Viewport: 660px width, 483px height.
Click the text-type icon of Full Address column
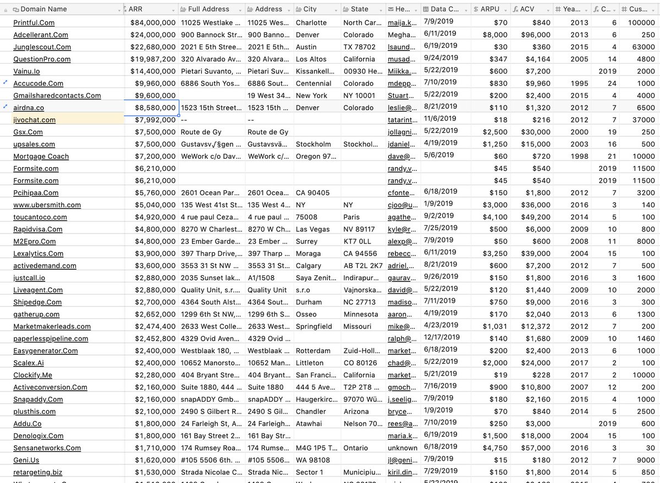tap(183, 9)
